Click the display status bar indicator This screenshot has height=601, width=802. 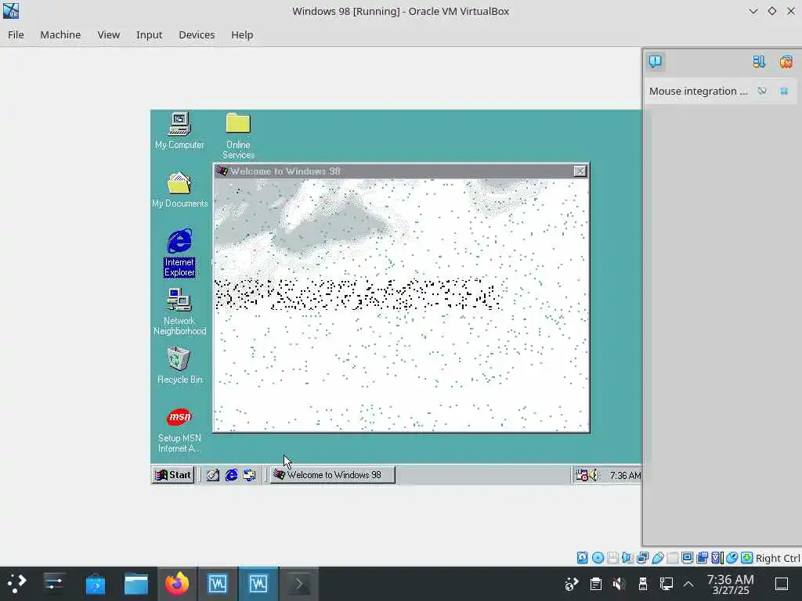[688, 557]
